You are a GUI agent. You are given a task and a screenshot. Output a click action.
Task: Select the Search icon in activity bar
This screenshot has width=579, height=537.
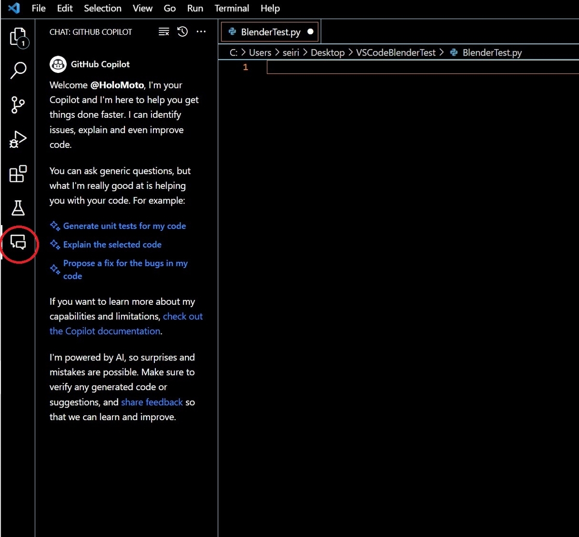[18, 71]
